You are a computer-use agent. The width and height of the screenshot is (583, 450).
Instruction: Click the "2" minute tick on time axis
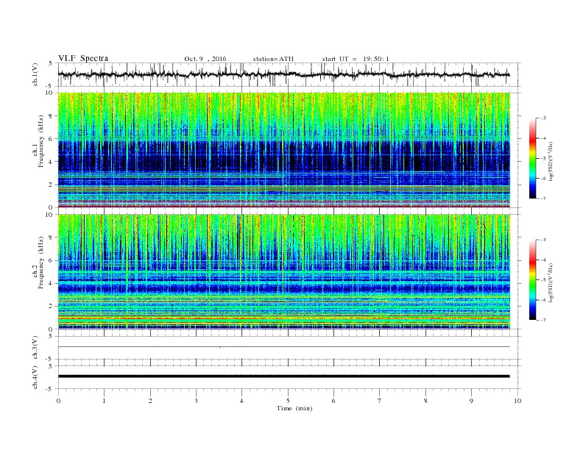click(150, 401)
